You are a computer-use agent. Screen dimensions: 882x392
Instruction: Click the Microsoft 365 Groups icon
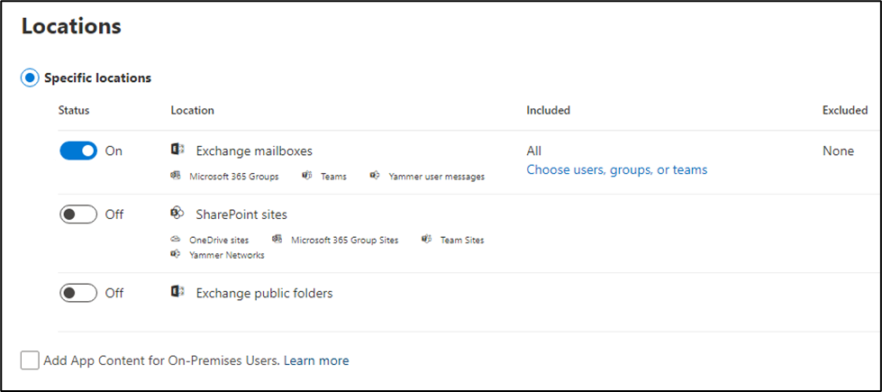(175, 176)
